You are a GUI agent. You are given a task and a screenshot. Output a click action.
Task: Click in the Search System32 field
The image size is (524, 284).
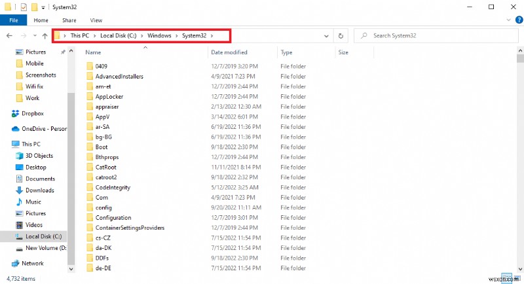[436, 36]
